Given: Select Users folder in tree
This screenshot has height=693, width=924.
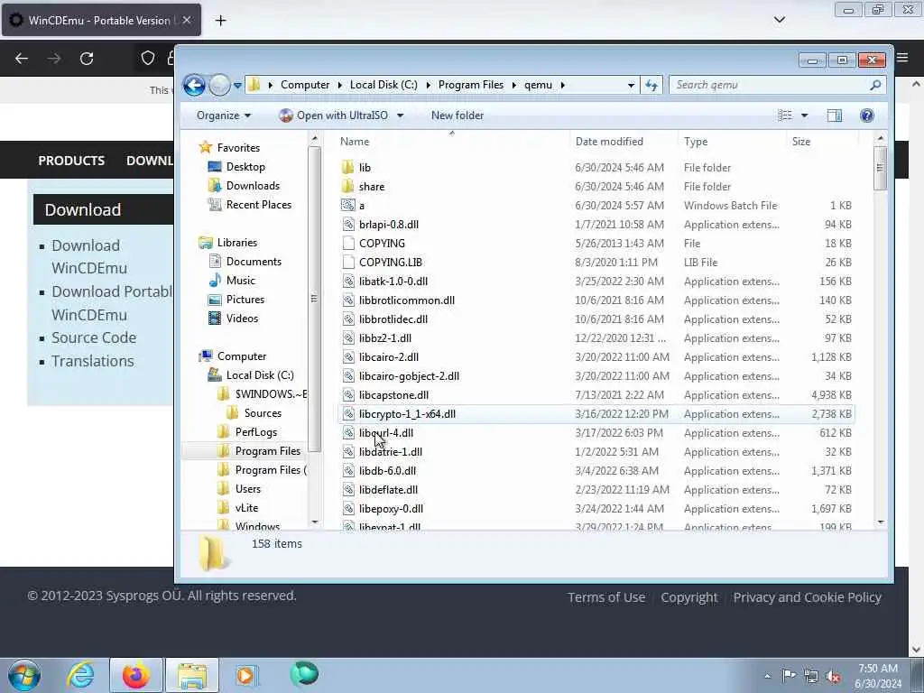Looking at the screenshot, I should point(247,489).
